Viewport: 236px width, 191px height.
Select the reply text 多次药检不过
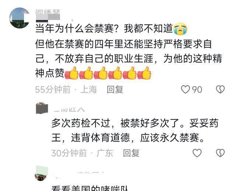[81, 123]
